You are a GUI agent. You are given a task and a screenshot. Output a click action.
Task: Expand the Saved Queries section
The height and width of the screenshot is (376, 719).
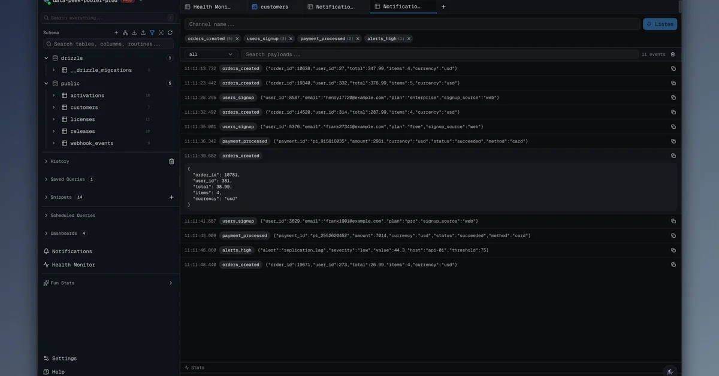[46, 180]
